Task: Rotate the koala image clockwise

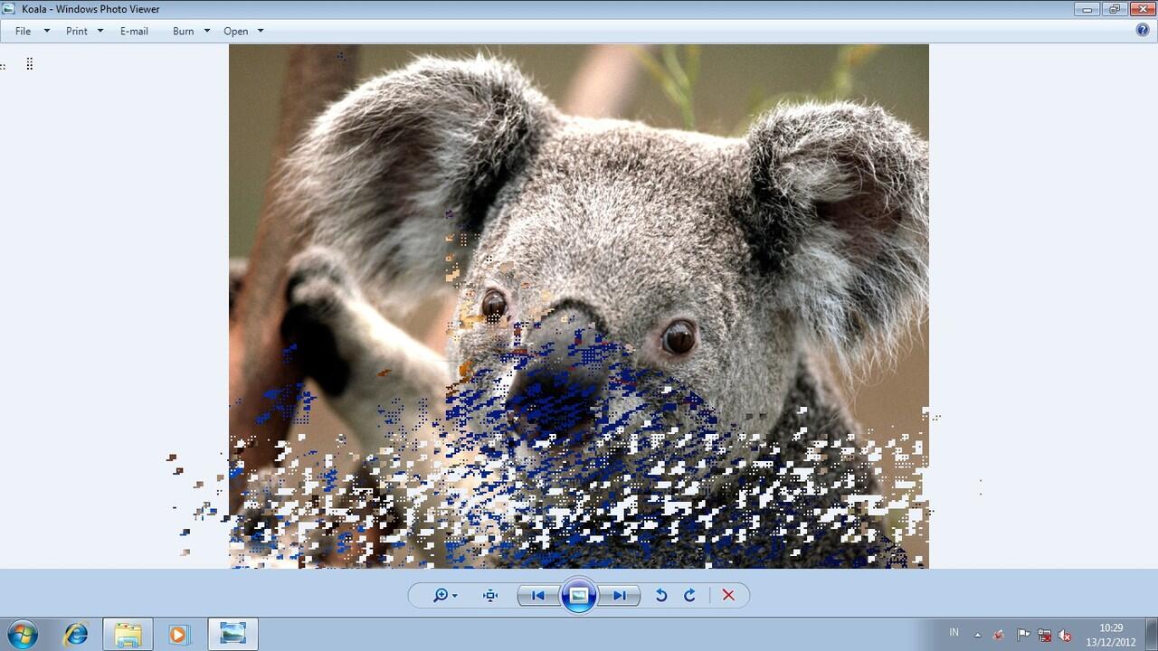Action: point(689,595)
